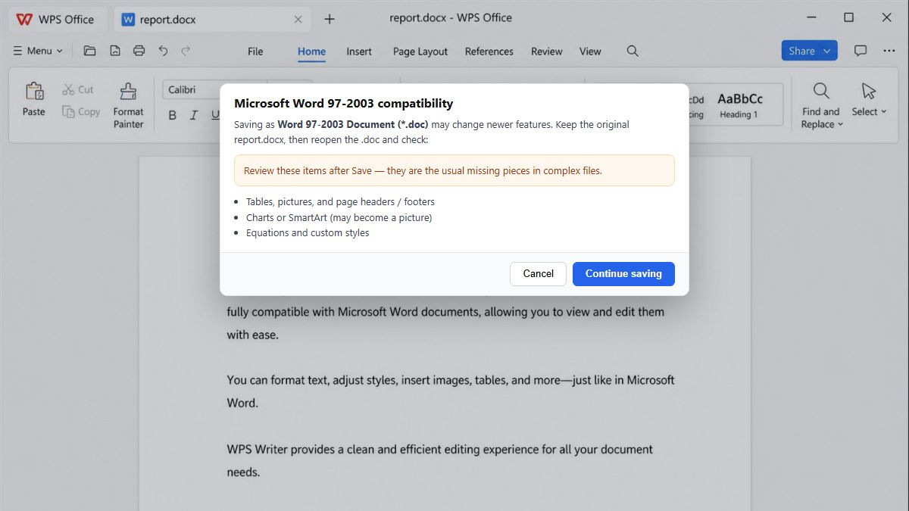Click Continue saving button
909x511 pixels.
coord(623,273)
